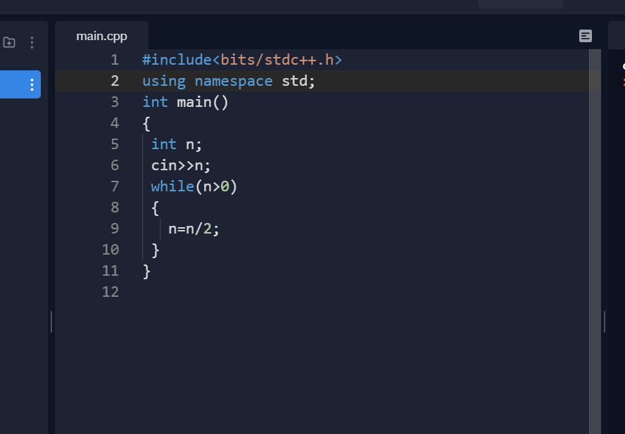Switch to the main.cpp tab
The width and height of the screenshot is (625, 434).
coord(101,36)
